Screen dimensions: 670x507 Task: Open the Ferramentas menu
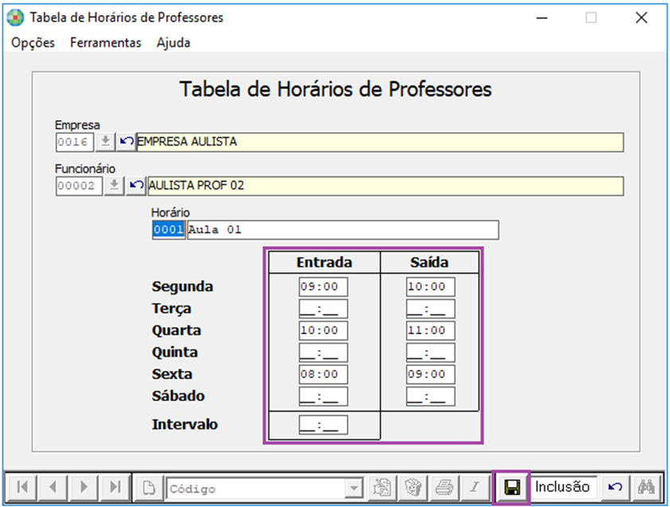tap(106, 43)
